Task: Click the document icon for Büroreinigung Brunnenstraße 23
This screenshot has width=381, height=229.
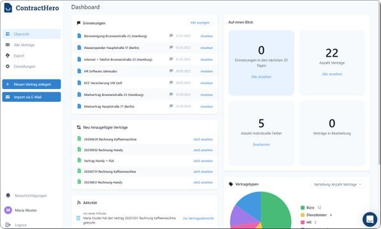Action: tap(79, 36)
